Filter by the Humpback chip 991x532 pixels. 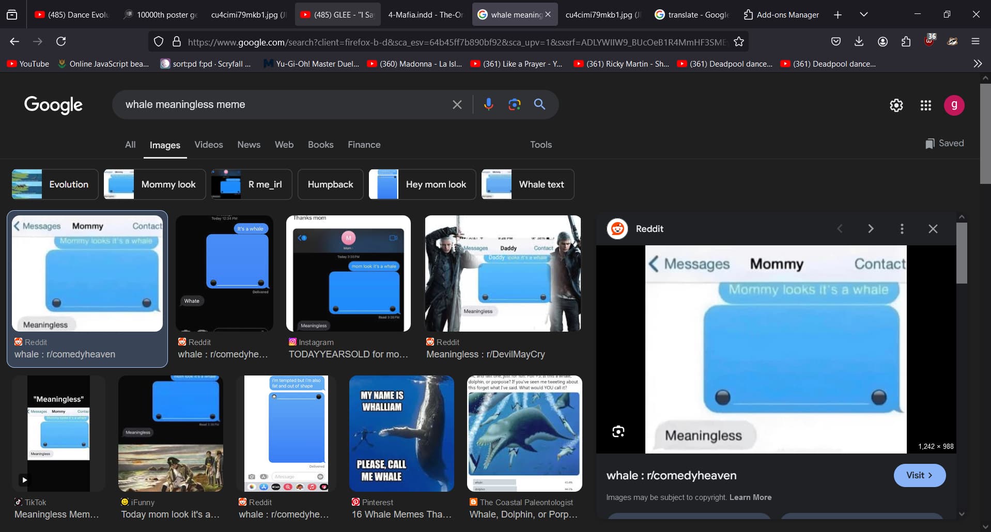pos(330,184)
